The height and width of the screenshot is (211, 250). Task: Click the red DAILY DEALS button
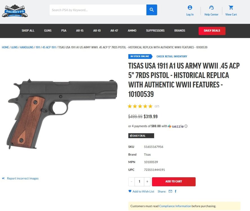[x=212, y=31]
